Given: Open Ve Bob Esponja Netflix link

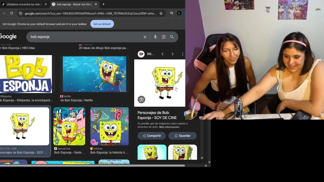Looking at the screenshot, I should (x=76, y=100).
